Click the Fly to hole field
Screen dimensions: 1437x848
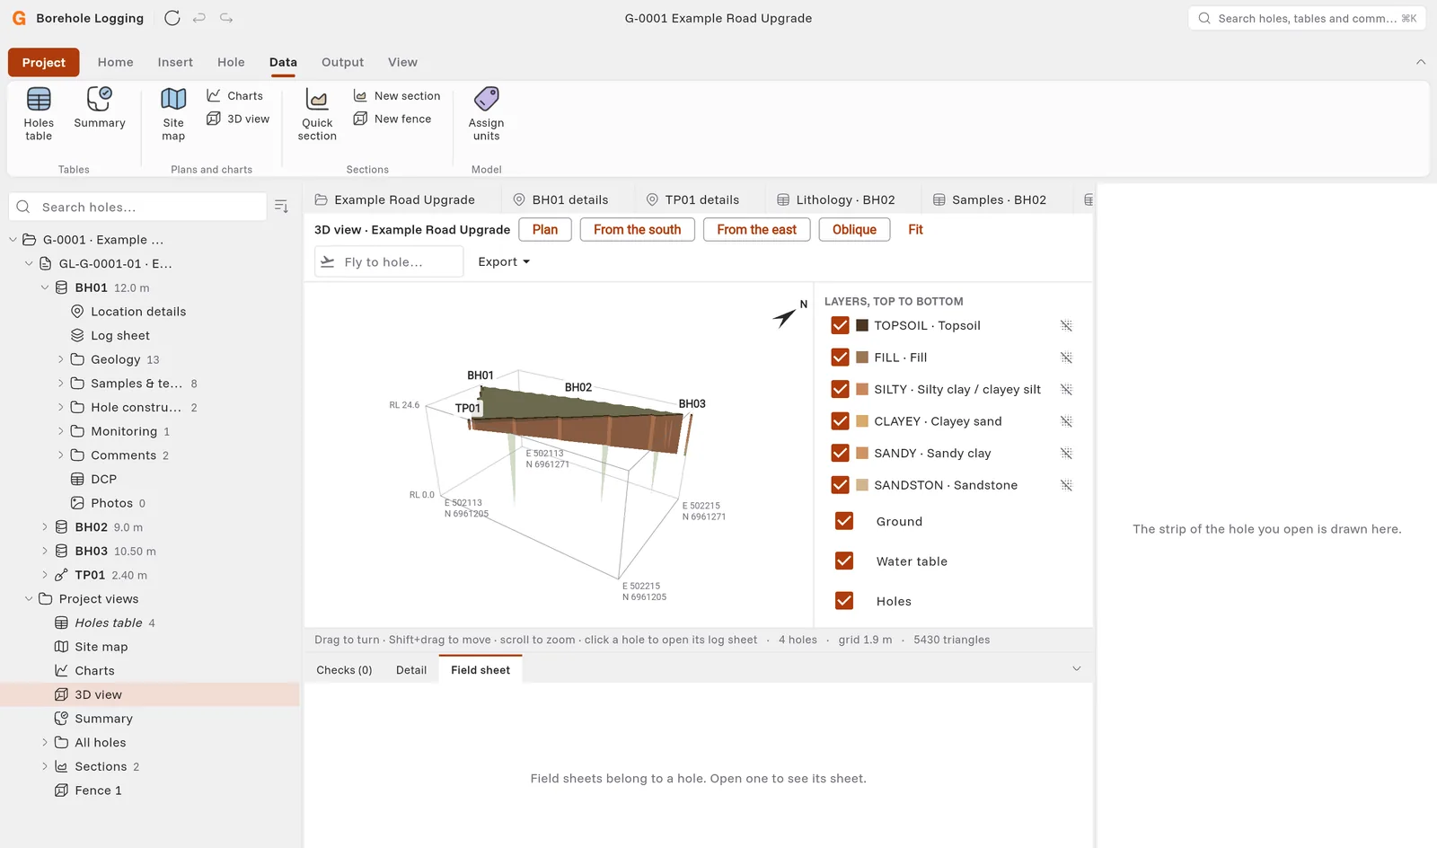click(x=389, y=261)
